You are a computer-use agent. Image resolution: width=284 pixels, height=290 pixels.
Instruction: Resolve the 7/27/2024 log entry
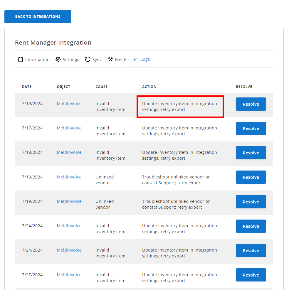point(251,275)
